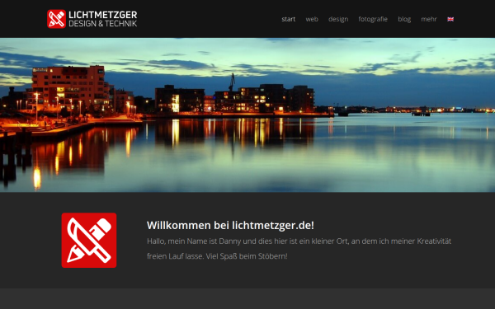Open the web menu item

click(x=312, y=19)
